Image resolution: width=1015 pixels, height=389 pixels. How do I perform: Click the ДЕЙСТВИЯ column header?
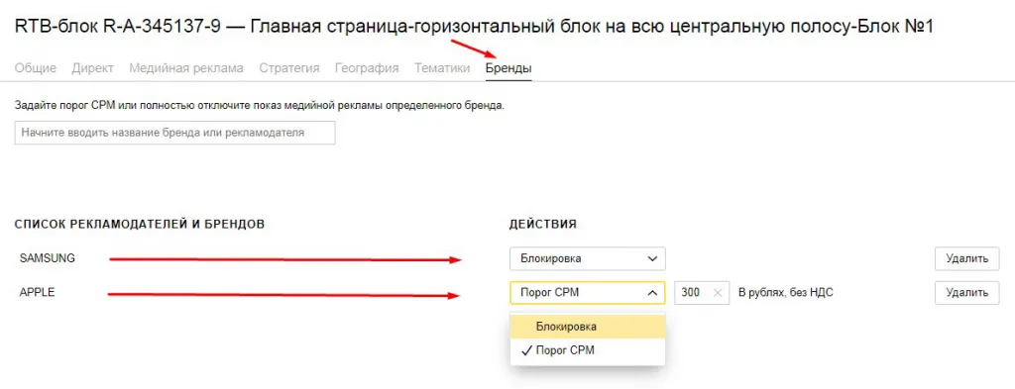click(x=543, y=225)
